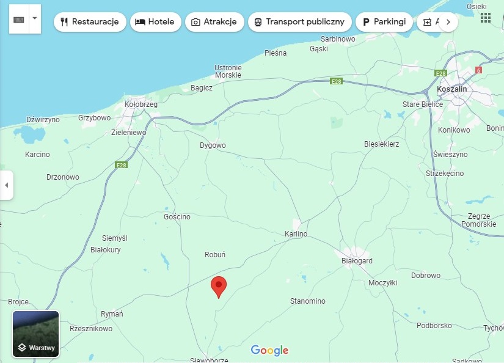Image resolution: width=504 pixels, height=363 pixels.
Task: Select the Białogard town label
Action: [x=357, y=261]
